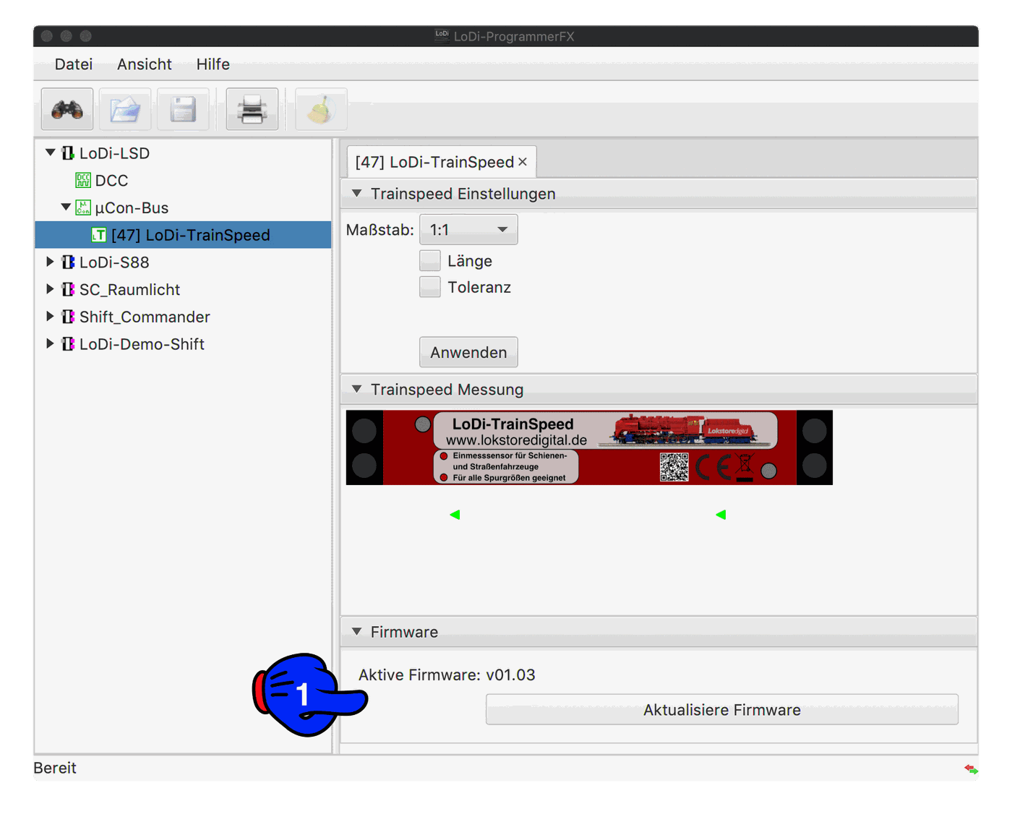Close the [47] LoDi-TrainSpeed tab

(523, 162)
